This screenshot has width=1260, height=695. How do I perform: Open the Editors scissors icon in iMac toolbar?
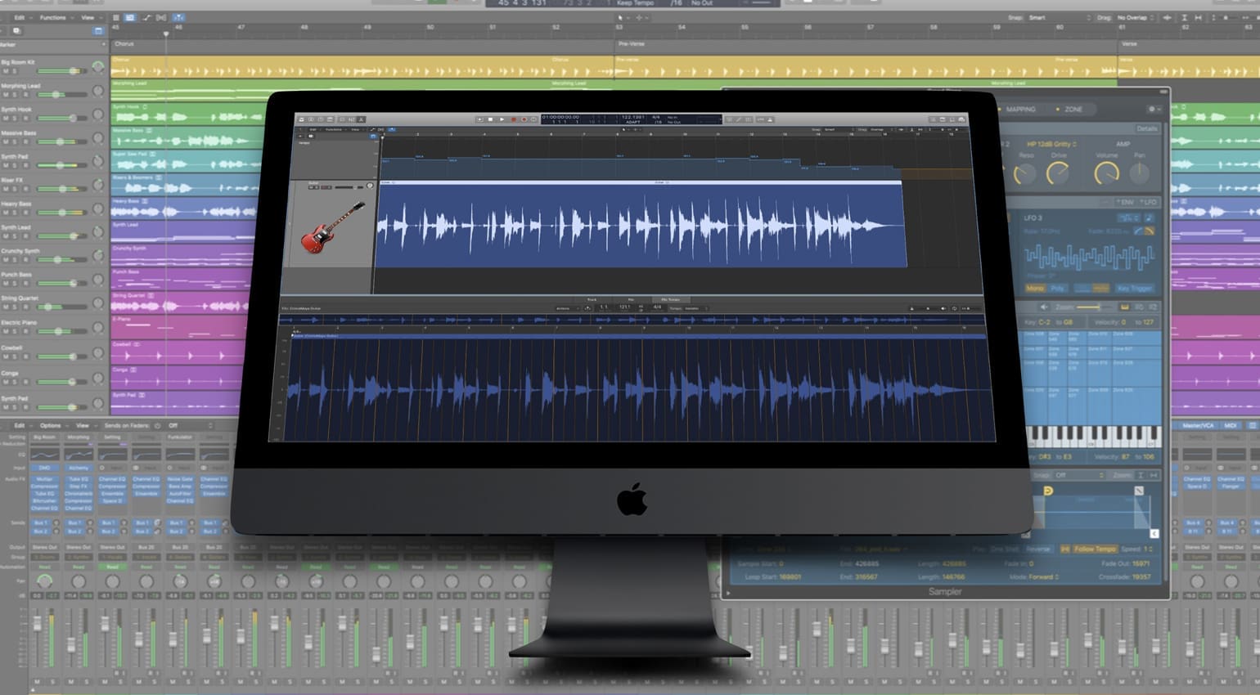click(361, 119)
